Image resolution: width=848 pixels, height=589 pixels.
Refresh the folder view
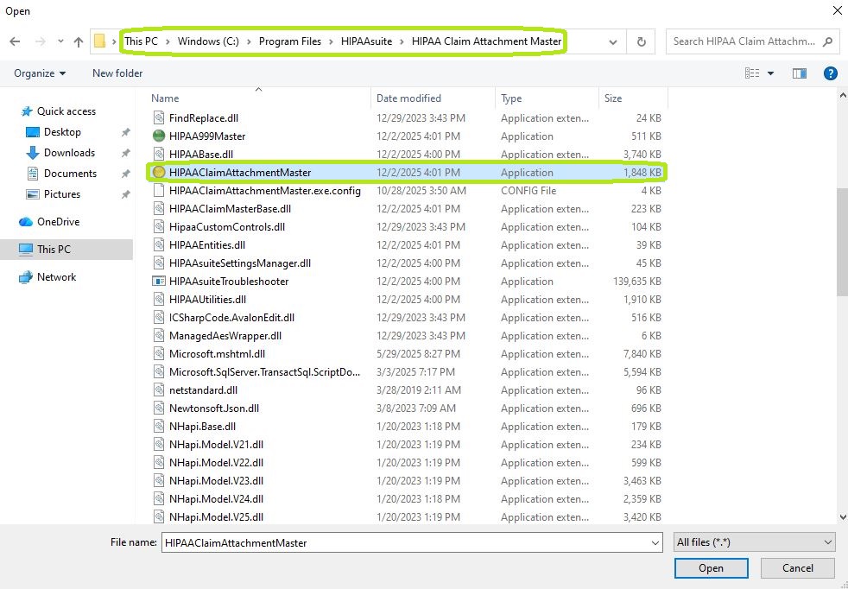(641, 41)
